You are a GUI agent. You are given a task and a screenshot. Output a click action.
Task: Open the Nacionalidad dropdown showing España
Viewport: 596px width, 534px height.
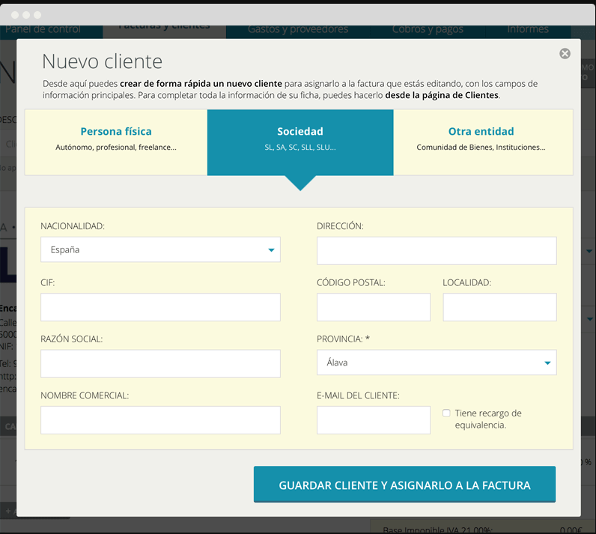tap(160, 250)
